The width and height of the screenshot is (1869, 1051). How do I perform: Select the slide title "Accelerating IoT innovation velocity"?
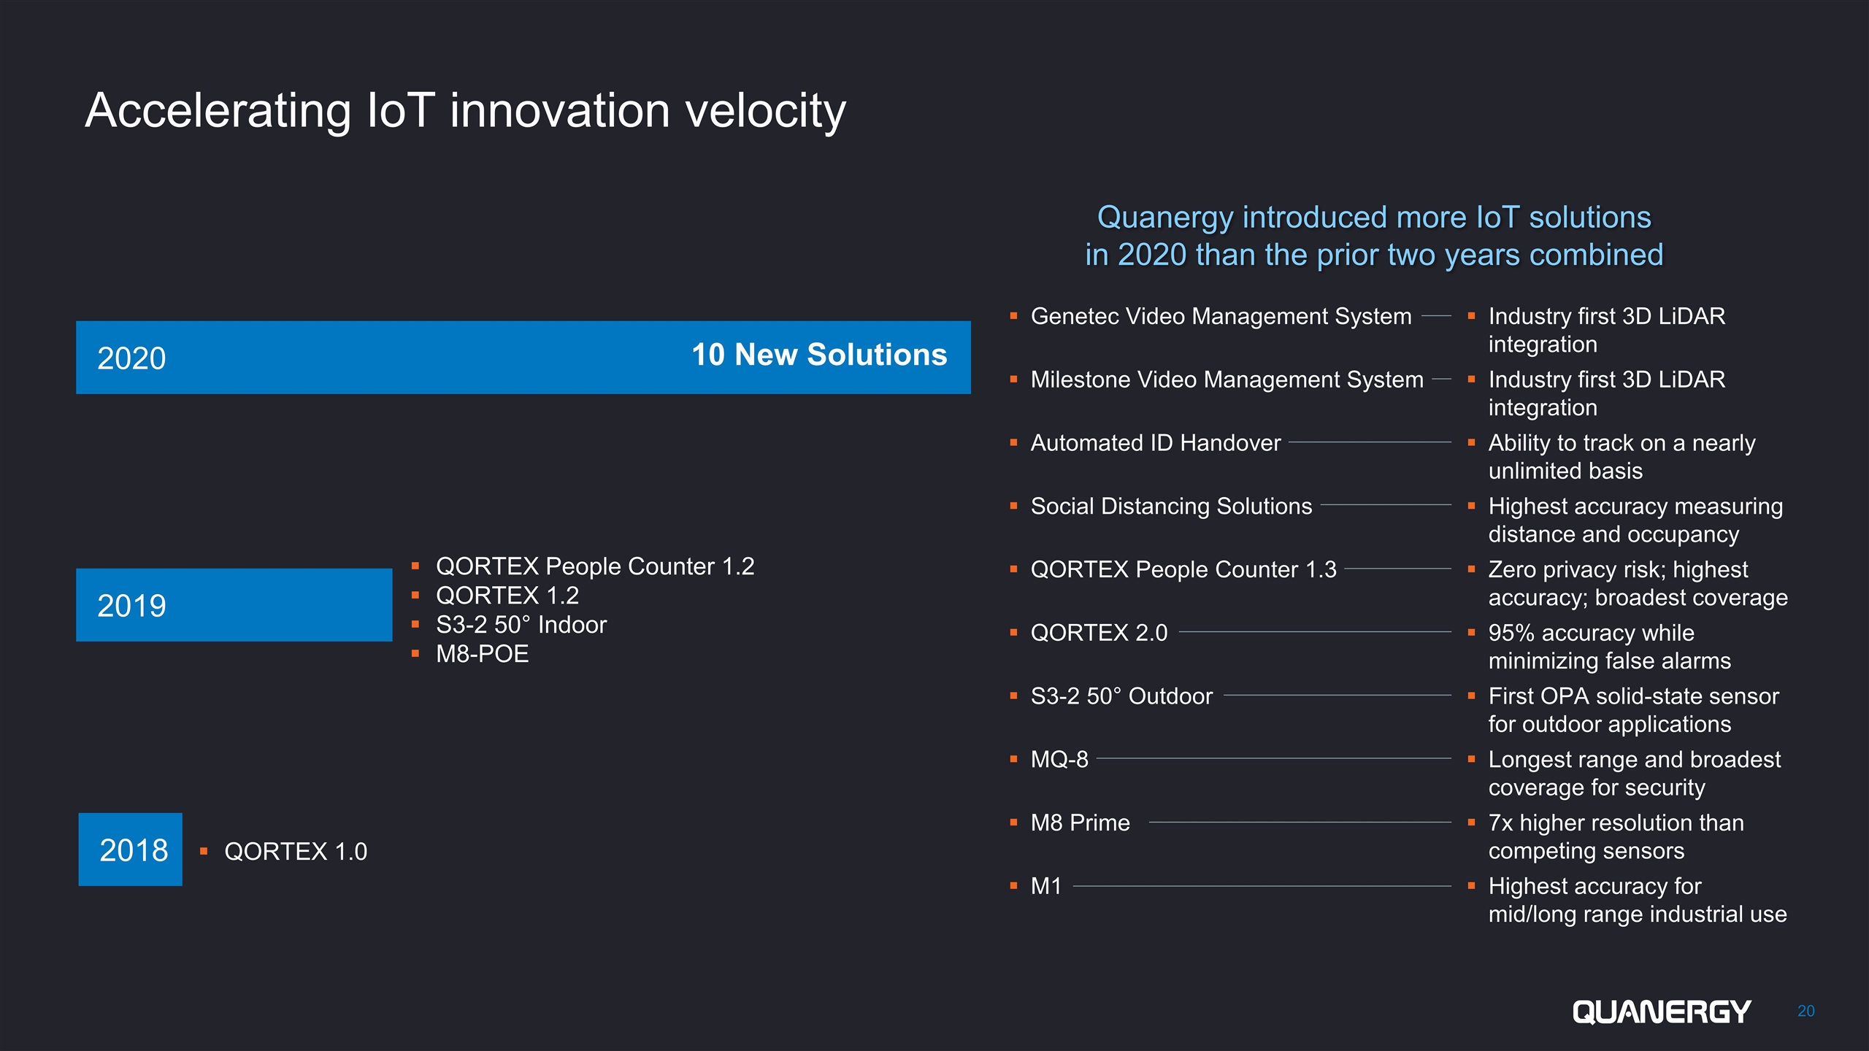[x=465, y=111]
